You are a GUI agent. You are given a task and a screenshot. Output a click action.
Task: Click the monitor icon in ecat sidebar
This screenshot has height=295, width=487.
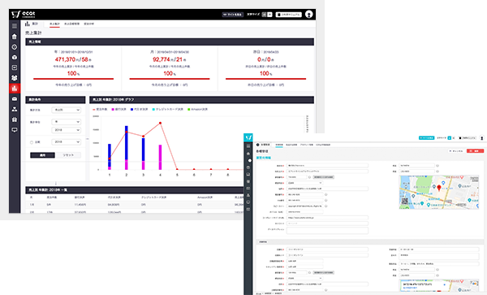(15, 130)
